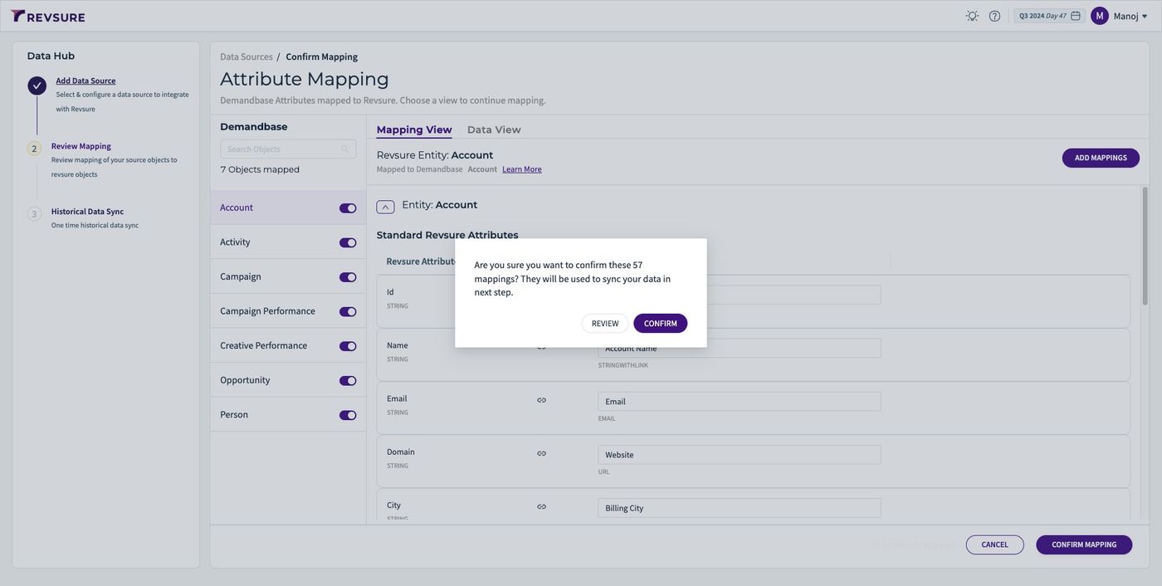
Task: Click the "Confirm Mapping" breadcrumb text
Action: coord(322,56)
